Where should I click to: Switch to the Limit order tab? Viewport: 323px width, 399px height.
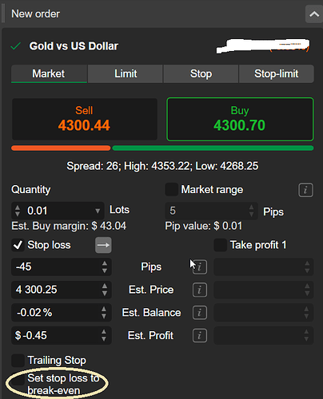[x=126, y=73]
